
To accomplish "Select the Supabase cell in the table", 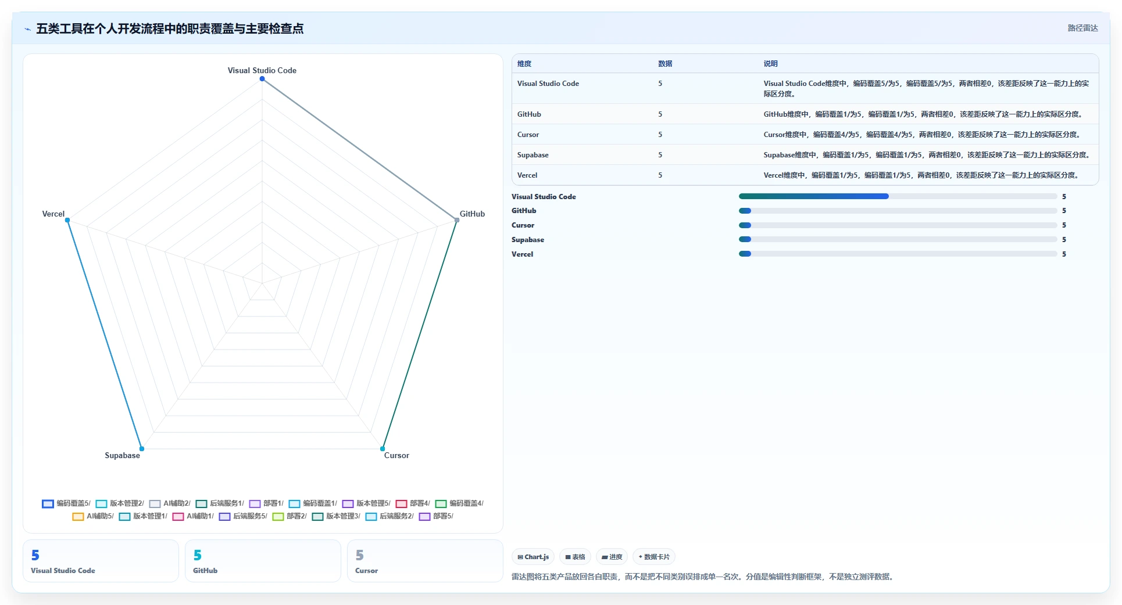I will 533,155.
